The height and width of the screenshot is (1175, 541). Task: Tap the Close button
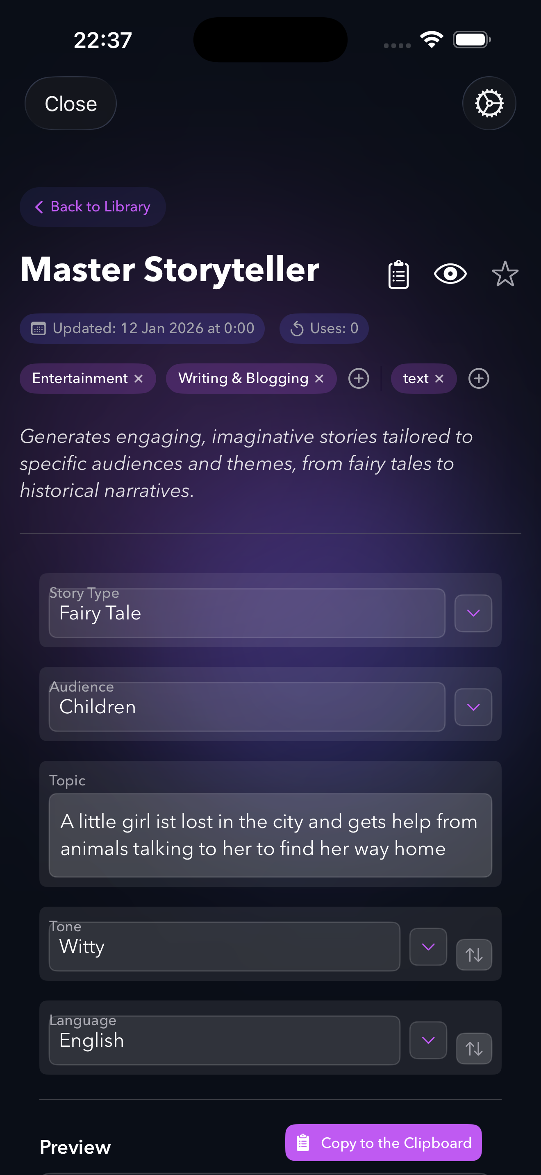(71, 104)
